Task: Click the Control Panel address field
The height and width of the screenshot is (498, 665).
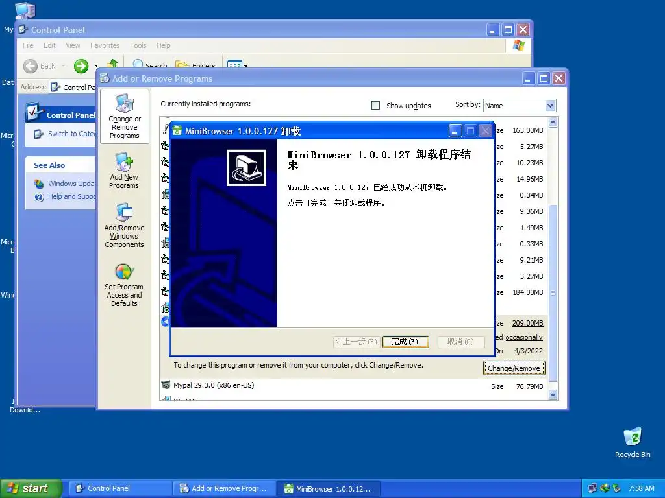Action: pos(73,88)
